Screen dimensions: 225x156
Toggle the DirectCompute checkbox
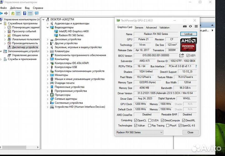pyautogui.click(x=162, y=120)
